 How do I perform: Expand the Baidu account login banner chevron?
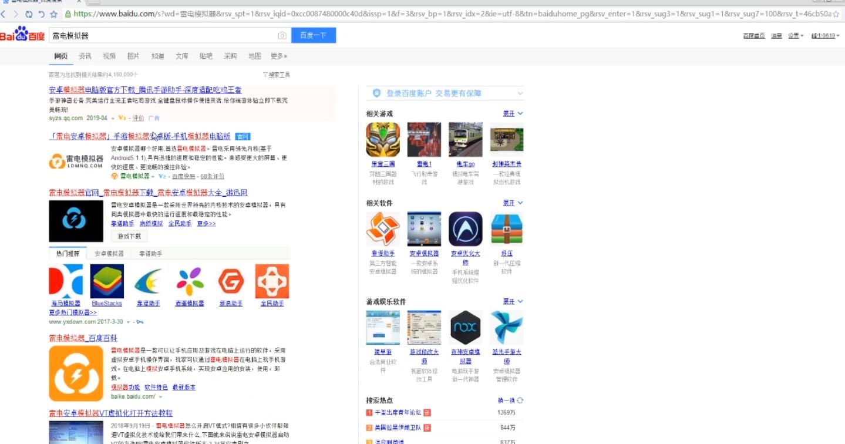tap(520, 93)
